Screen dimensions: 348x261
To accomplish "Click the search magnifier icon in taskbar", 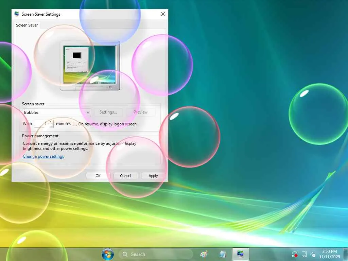I will [125, 254].
